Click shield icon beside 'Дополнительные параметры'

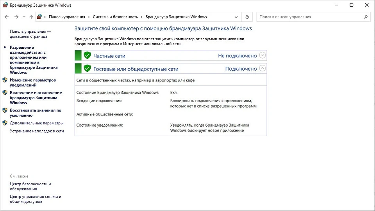tap(5, 123)
